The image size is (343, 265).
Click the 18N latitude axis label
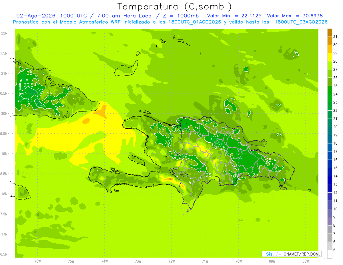pyautogui.click(x=4, y=194)
